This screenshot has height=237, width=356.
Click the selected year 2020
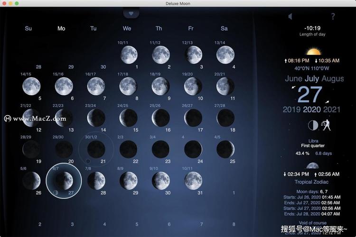312,109
